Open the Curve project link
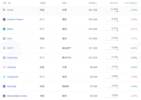The height and width of the screenshot is (100, 141). click(10, 10)
